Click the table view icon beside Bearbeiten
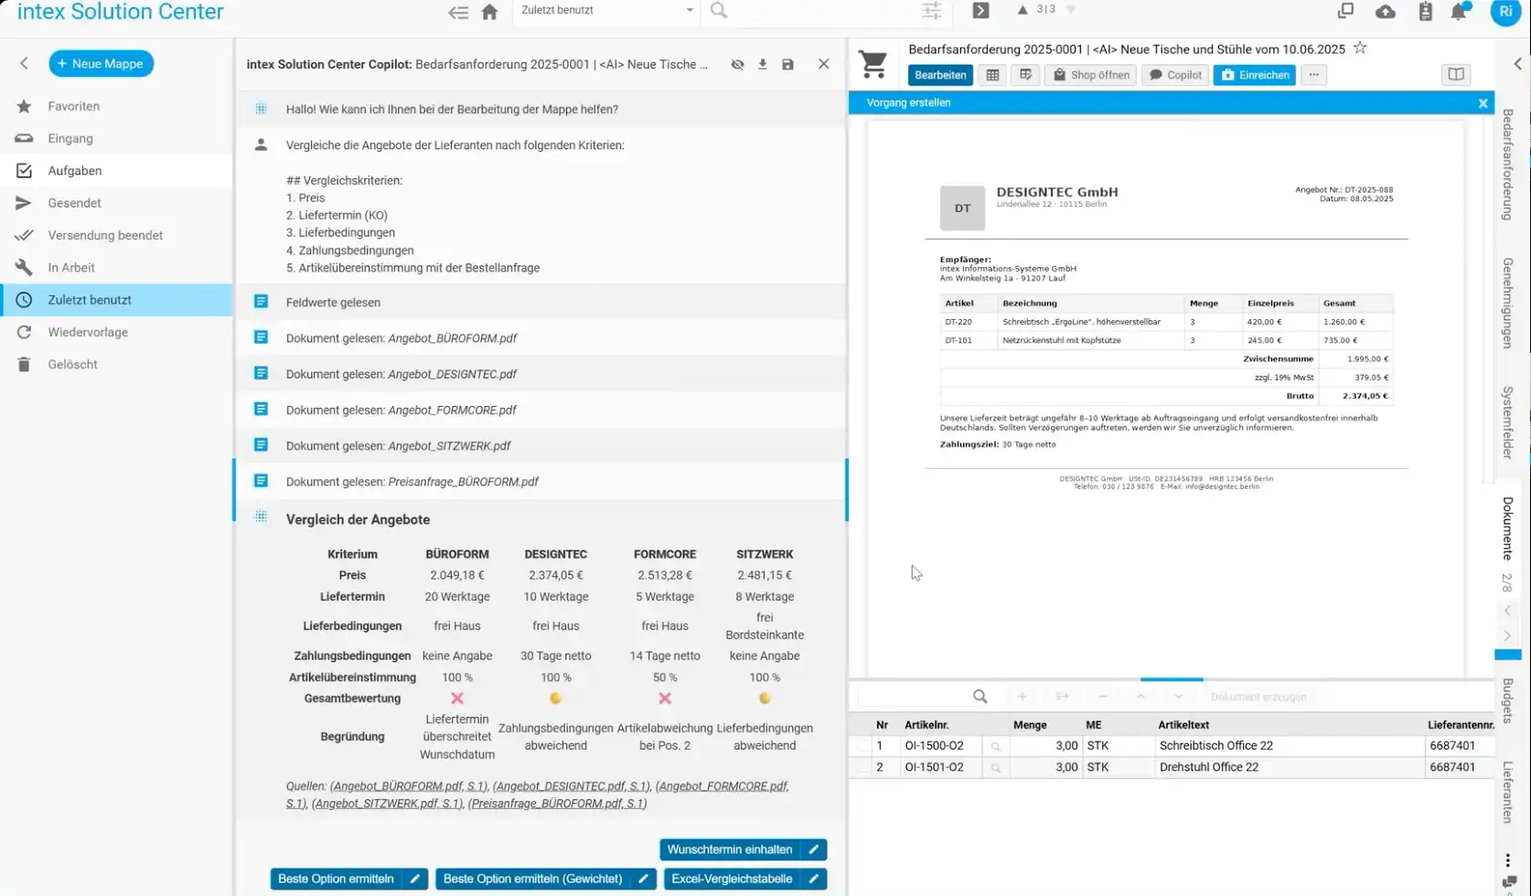This screenshot has height=896, width=1531. [992, 75]
